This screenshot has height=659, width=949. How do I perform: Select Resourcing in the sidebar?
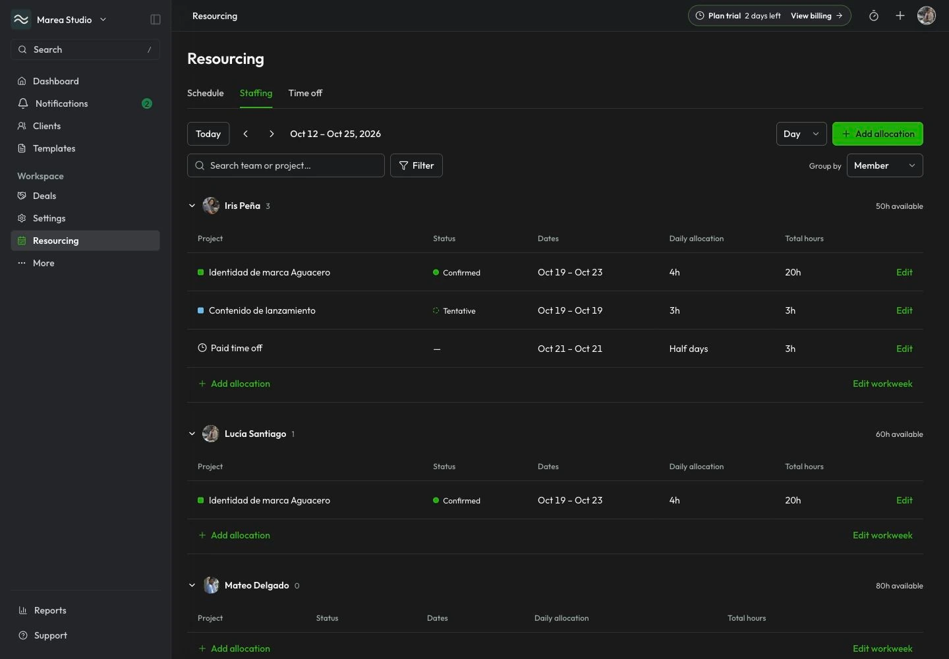86,241
